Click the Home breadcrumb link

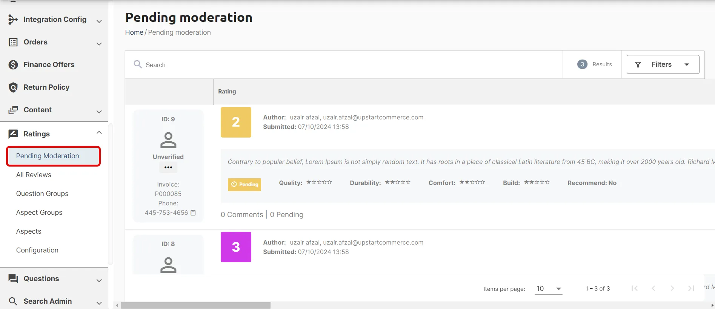[x=134, y=32]
